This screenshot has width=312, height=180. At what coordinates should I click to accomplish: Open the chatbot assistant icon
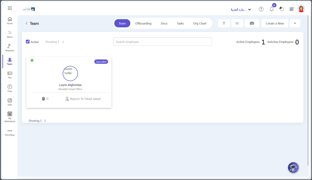[x=293, y=167]
